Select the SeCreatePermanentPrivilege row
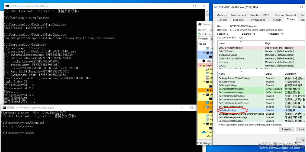 click(261, 100)
